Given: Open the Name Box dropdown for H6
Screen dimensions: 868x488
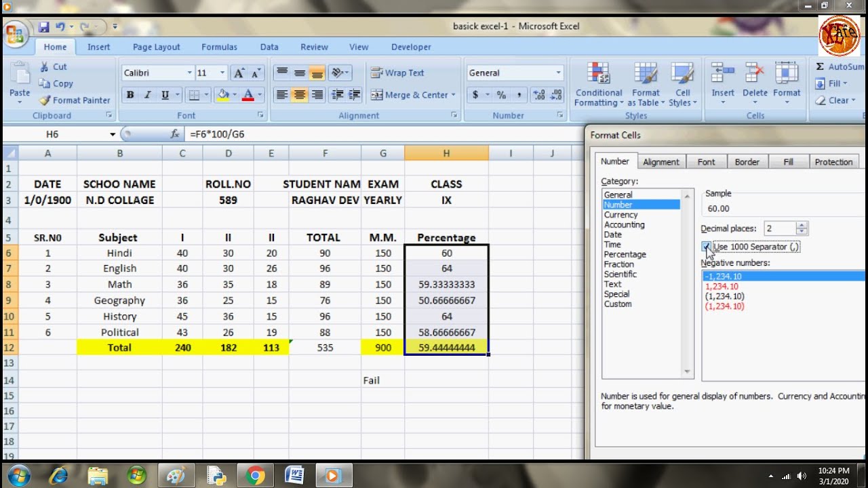Looking at the screenshot, I should pyautogui.click(x=113, y=134).
